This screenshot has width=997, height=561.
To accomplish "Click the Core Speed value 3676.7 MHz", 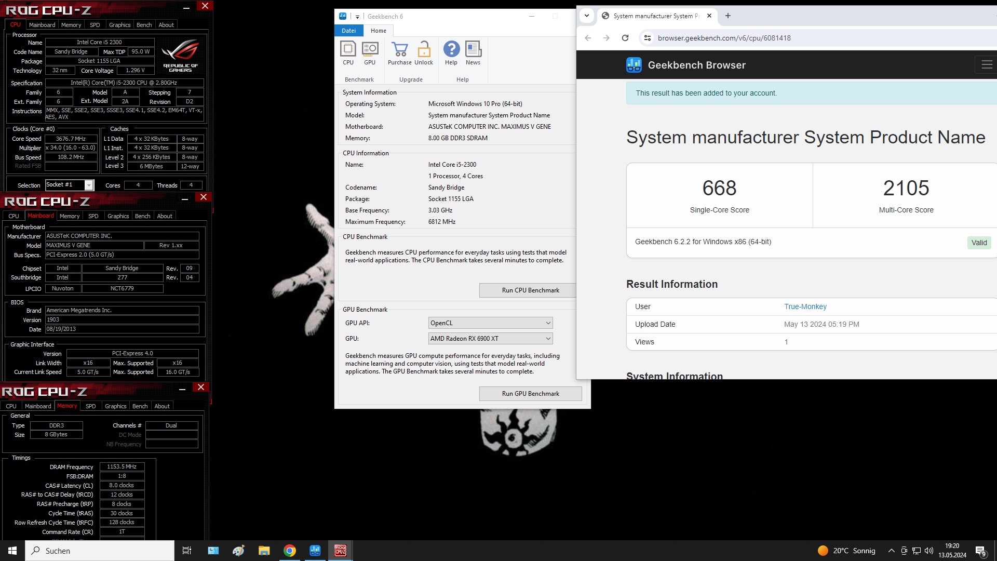I will click(x=71, y=139).
